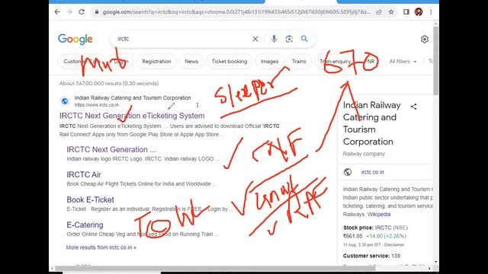Submit the search with the magnifier icon
Screen dimensions: 488x274
(x=304, y=39)
